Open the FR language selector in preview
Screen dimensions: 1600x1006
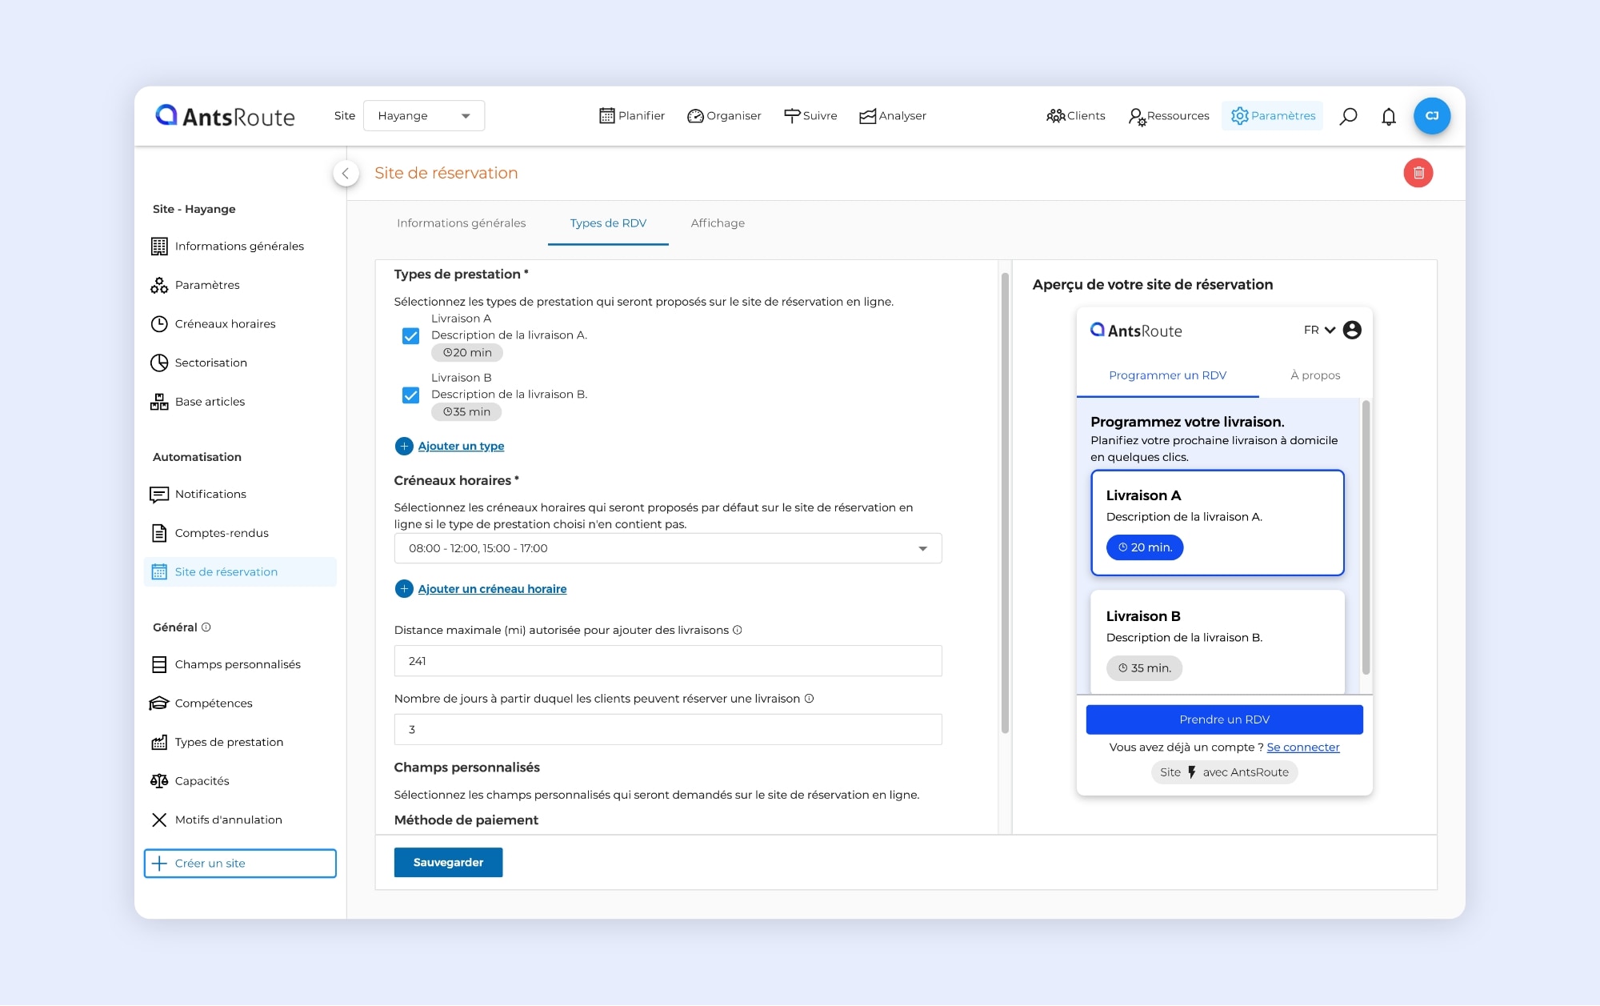tap(1317, 329)
